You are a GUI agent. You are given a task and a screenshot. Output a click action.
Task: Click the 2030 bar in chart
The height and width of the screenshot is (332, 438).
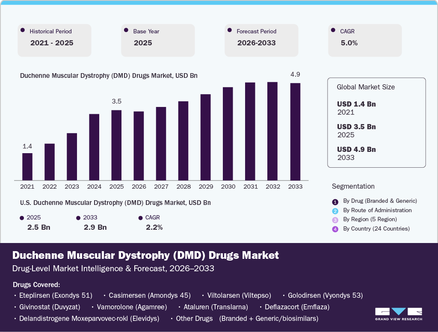pyautogui.click(x=228, y=133)
